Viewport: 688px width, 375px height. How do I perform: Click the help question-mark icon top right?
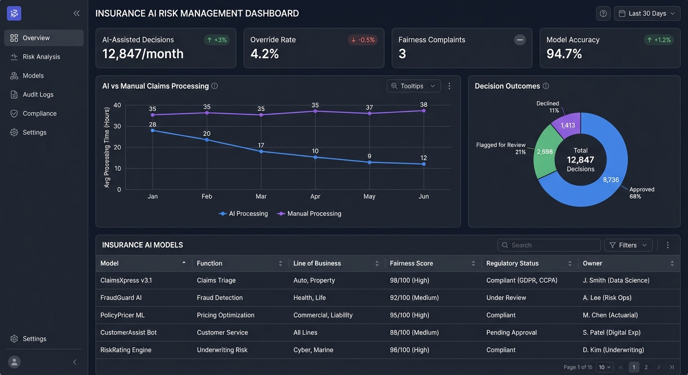[603, 13]
